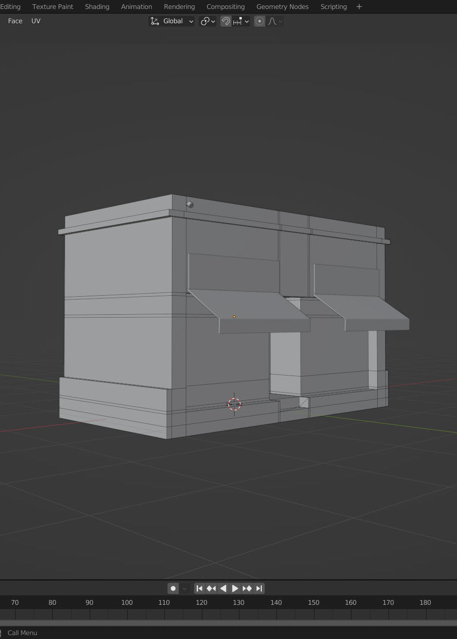Viewport: 457px width, 639px height.
Task: Switch to the Animation workspace tab
Action: pos(136,7)
